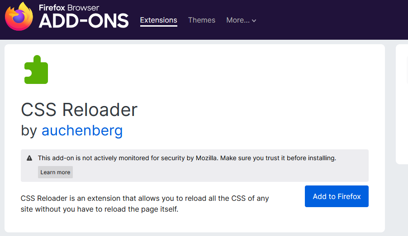The height and width of the screenshot is (236, 408).
Task: Click the word "by" before the author name
Action: 29,130
